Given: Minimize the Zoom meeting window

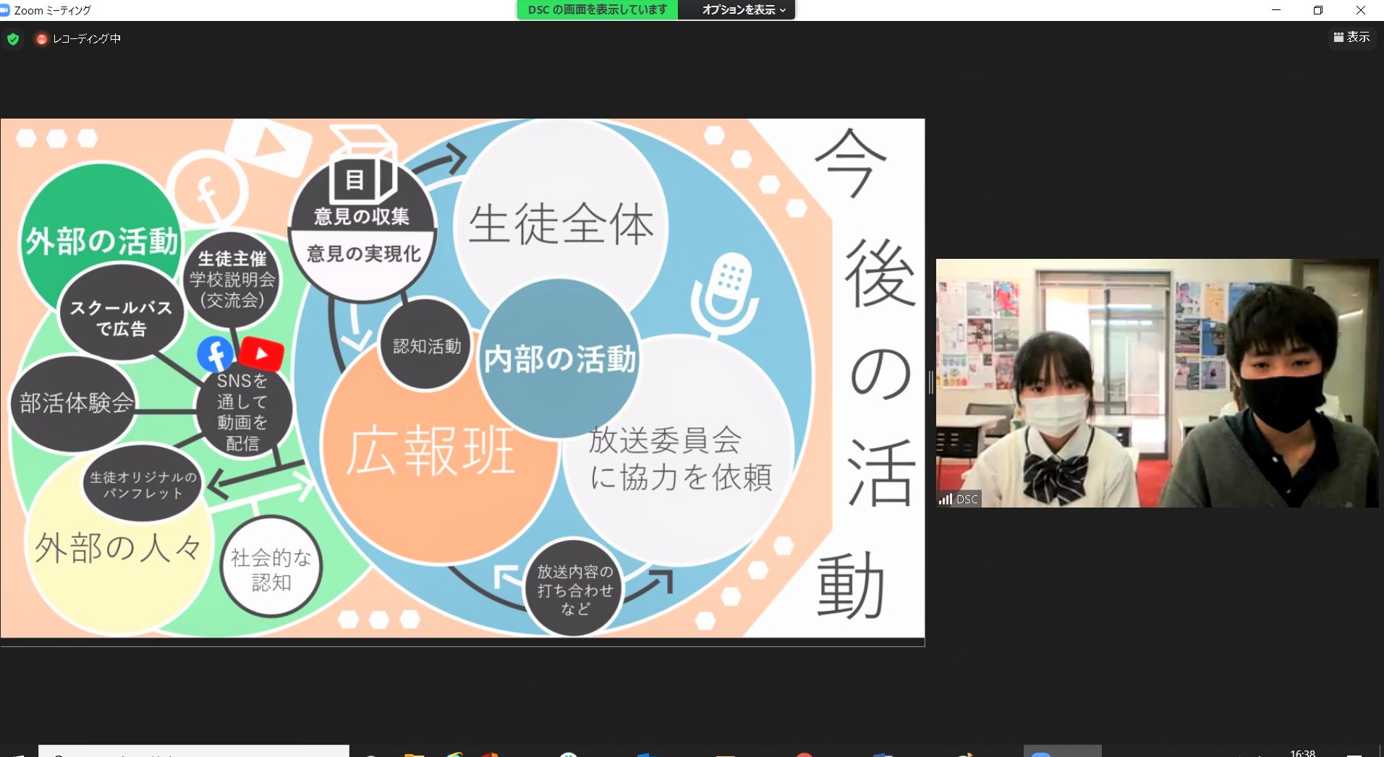Looking at the screenshot, I should tap(1276, 10).
